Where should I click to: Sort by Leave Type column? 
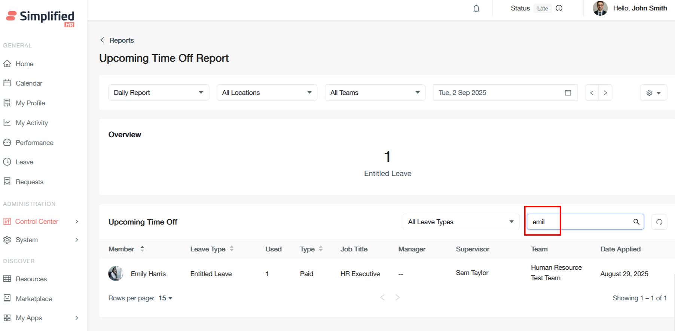coord(232,249)
